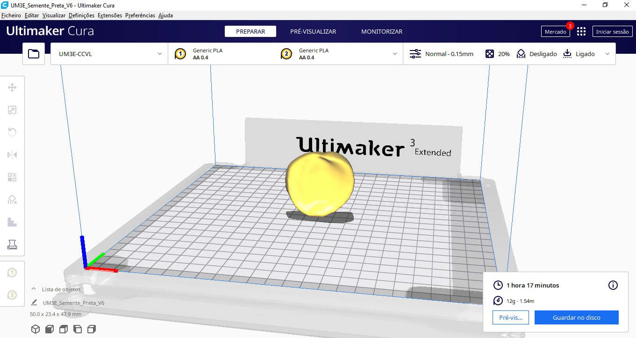This screenshot has width=636, height=338.
Task: Click the 20% infill icon
Action: [x=490, y=54]
